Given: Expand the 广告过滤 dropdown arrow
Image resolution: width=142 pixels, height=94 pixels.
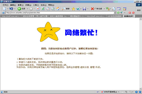Looking at the screenshot, I should point(104,9).
